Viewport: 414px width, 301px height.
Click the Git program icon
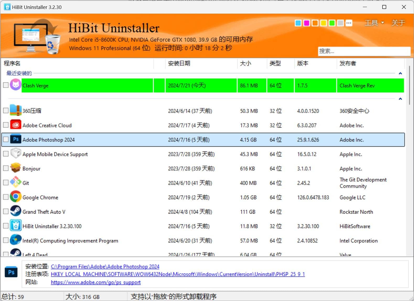15,182
